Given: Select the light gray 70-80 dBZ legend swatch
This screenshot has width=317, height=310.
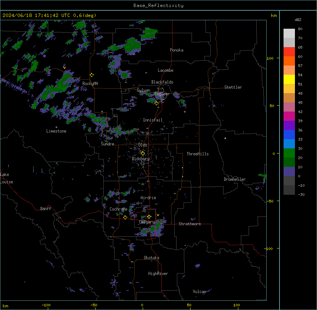Looking at the screenshot, I should pos(289,34).
